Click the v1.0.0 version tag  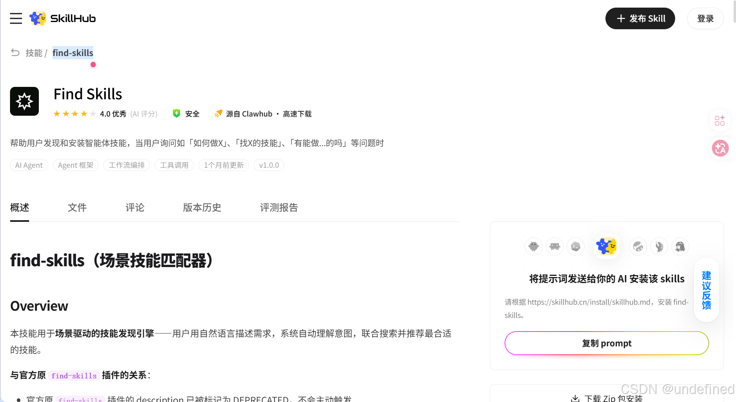[x=269, y=165]
